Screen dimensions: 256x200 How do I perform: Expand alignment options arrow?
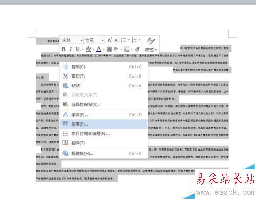pos(121,49)
